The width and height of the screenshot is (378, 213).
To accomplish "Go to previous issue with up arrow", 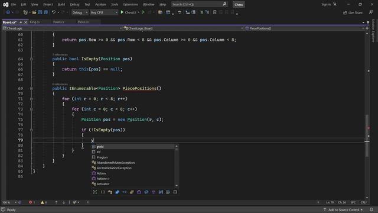I will click(56, 202).
